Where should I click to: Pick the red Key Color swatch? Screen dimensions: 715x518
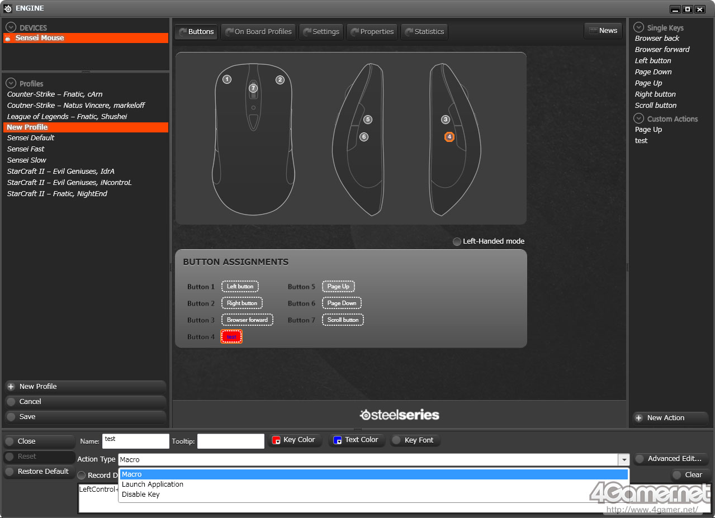pyautogui.click(x=276, y=440)
